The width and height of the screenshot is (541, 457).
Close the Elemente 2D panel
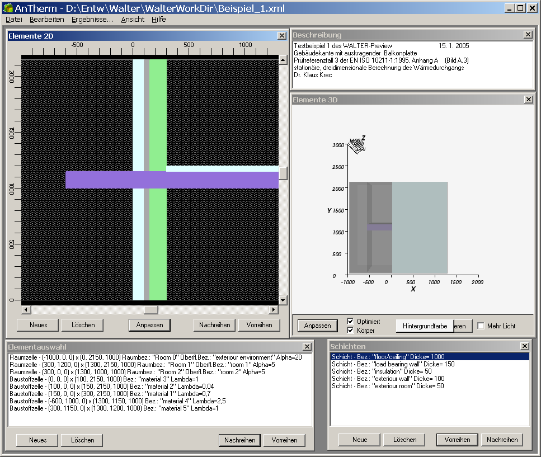(281, 36)
